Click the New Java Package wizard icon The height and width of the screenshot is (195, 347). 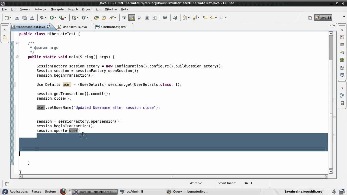pos(74,18)
